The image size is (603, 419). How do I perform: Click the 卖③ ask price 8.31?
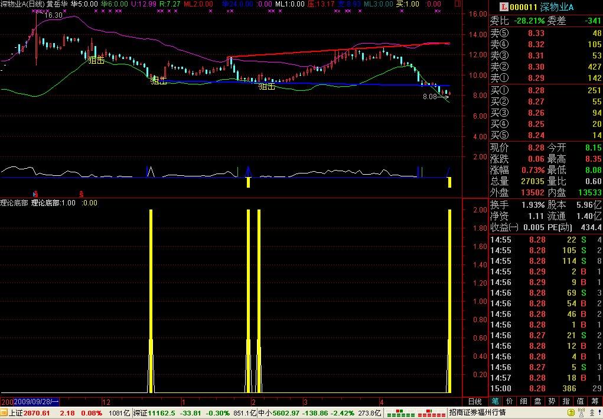click(536, 55)
